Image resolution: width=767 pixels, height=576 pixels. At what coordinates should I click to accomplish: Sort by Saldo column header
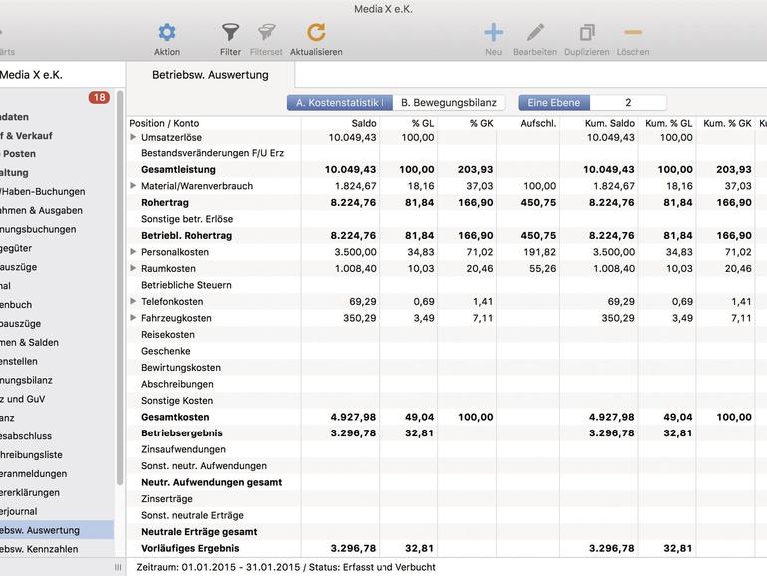click(364, 123)
